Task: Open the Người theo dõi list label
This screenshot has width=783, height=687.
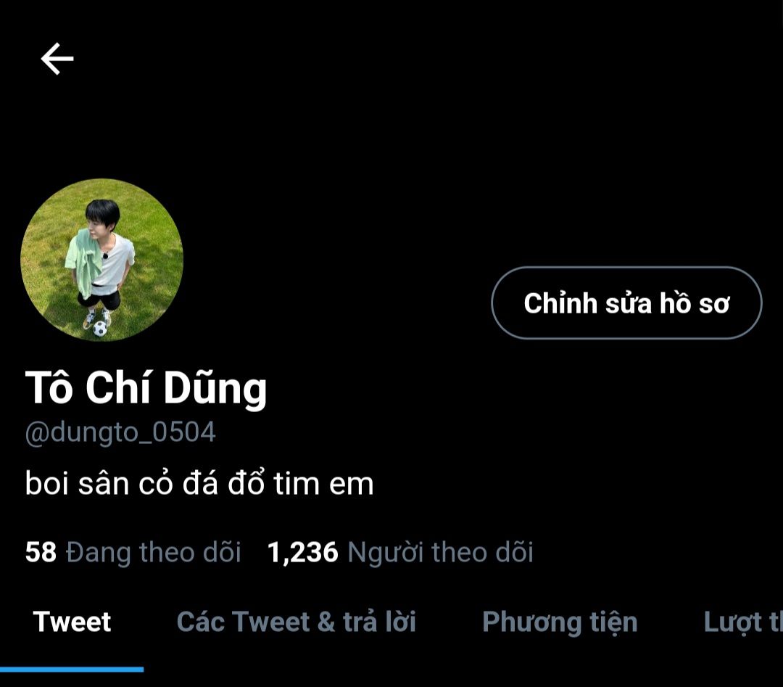Action: click(441, 553)
